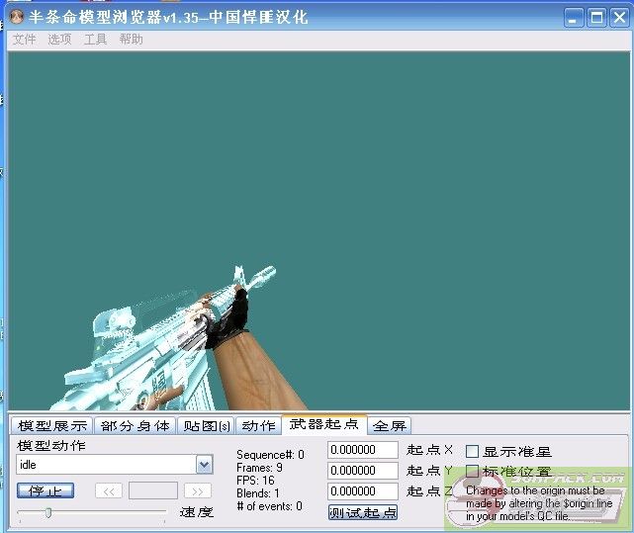Viewport: 634px width, 533px height.
Task: Open the 文件 menu
Action: (x=25, y=40)
